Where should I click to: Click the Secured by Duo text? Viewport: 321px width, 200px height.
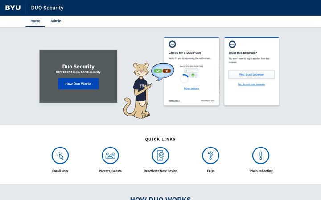(x=207, y=100)
